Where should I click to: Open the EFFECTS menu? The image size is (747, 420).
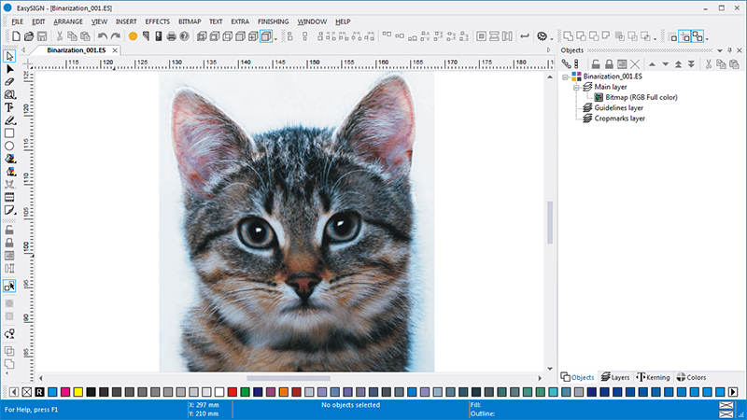(157, 21)
